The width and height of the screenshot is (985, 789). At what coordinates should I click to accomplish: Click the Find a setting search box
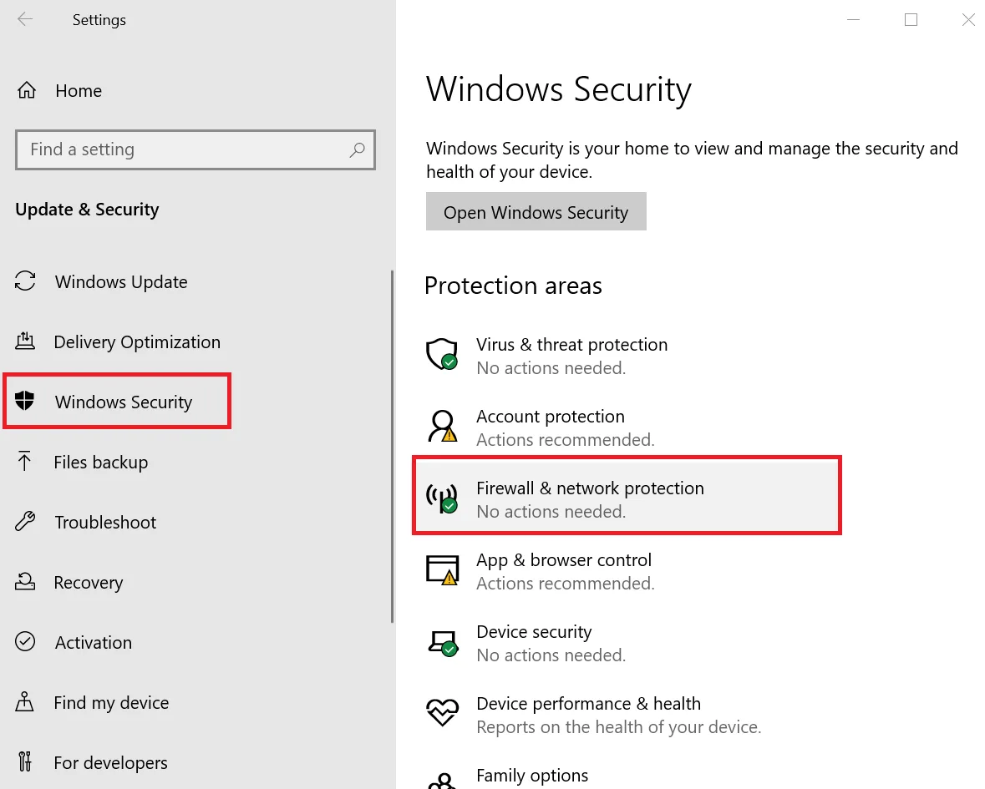[x=184, y=150]
